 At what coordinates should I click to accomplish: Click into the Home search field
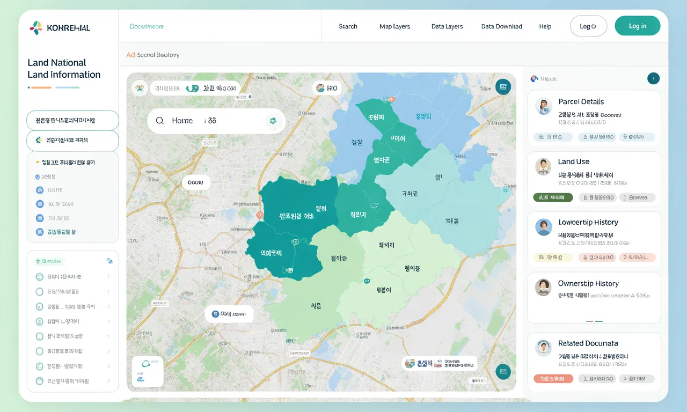coord(216,121)
